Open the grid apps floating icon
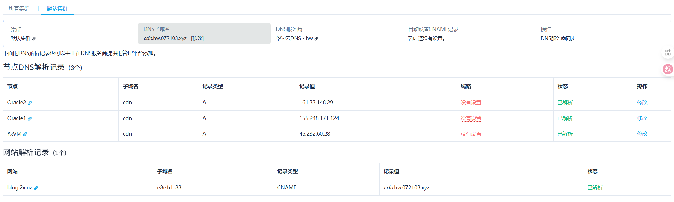Image resolution: width=674 pixels, height=202 pixels. pyautogui.click(x=668, y=53)
